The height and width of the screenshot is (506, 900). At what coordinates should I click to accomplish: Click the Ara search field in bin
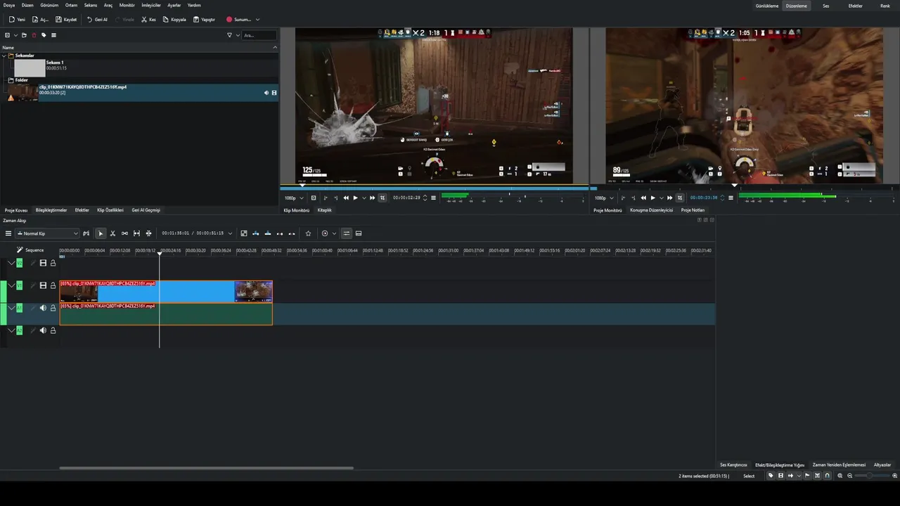pyautogui.click(x=259, y=35)
